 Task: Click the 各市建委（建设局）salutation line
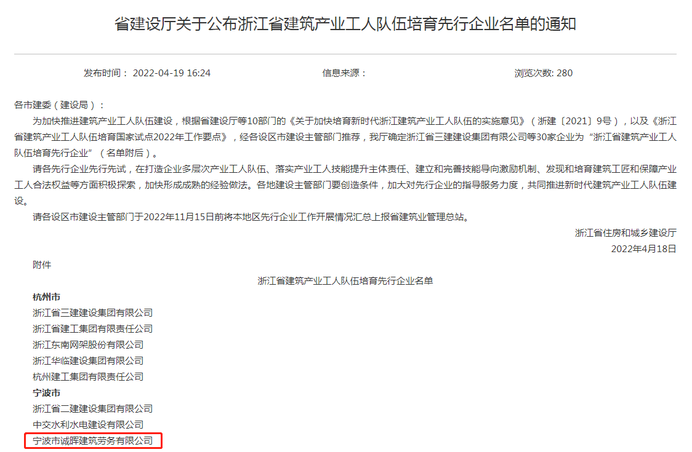(60, 105)
